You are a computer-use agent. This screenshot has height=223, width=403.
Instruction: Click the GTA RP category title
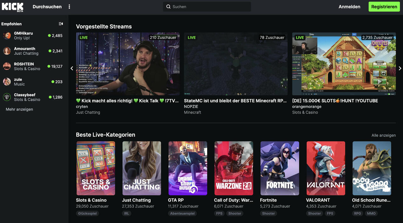point(176,200)
